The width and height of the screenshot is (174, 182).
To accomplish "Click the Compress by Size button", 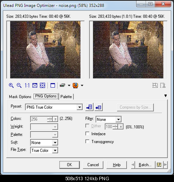I will coord(135,107).
